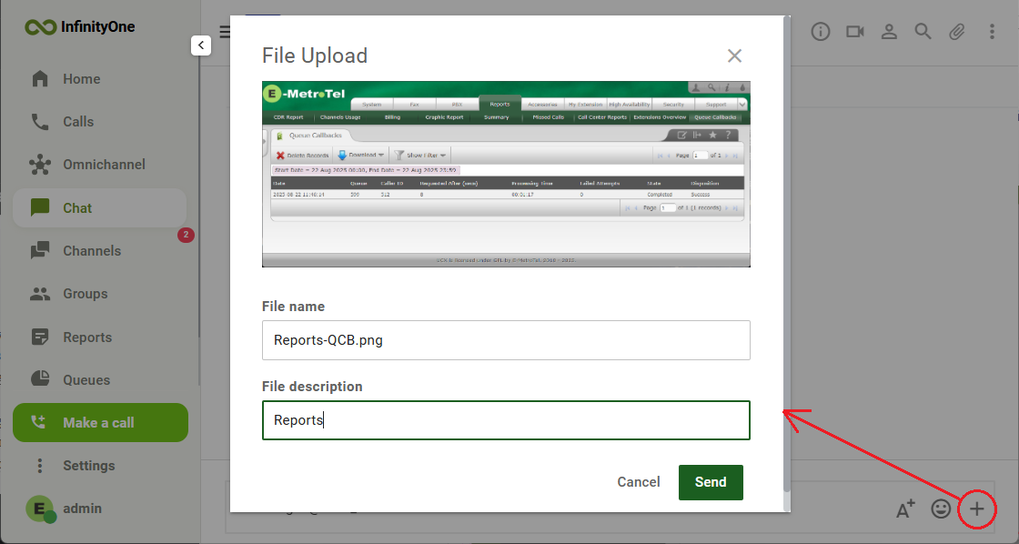Collapse the sidebar with the chevron arrow
This screenshot has width=1019, height=544.
coord(201,45)
